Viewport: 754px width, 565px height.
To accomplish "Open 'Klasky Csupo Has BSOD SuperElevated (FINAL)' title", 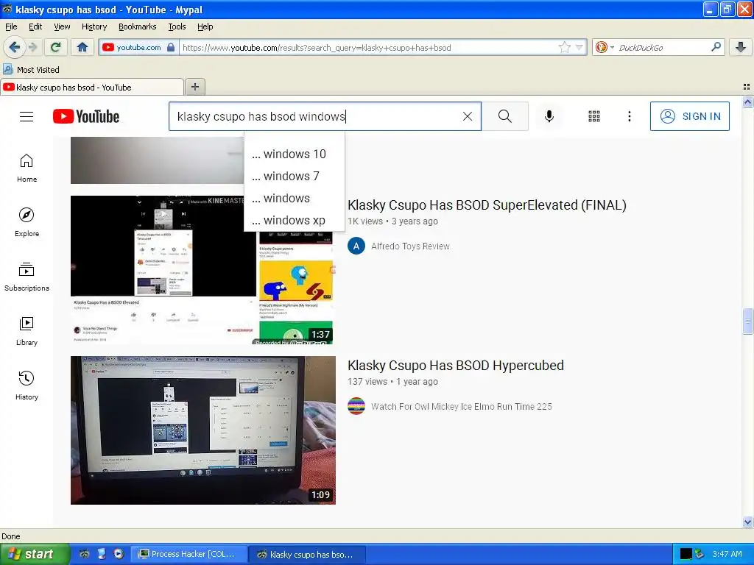I will point(487,205).
